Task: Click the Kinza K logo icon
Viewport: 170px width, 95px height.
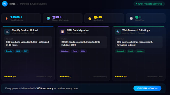Action: pos(5,4)
